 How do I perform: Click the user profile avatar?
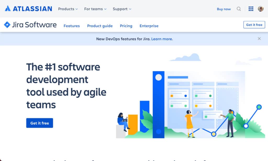pyautogui.click(x=260, y=9)
